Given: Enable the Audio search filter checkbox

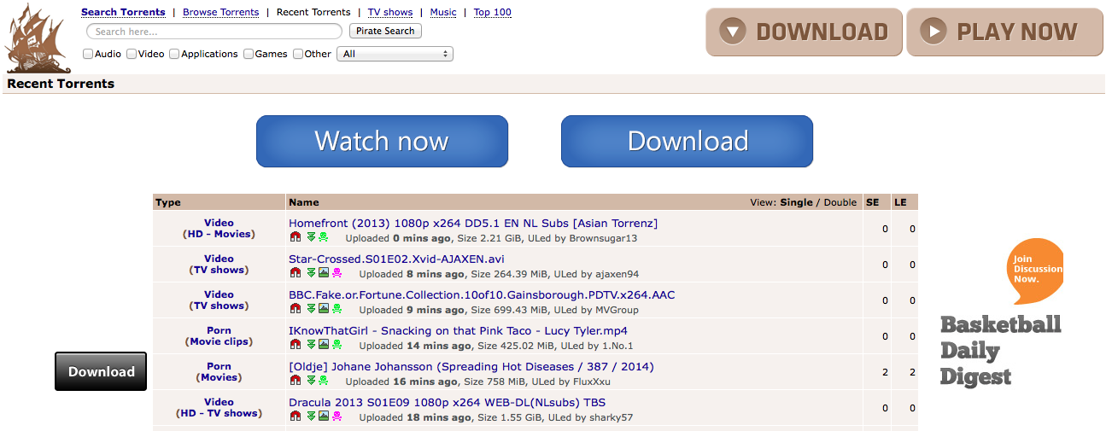Looking at the screenshot, I should 88,54.
